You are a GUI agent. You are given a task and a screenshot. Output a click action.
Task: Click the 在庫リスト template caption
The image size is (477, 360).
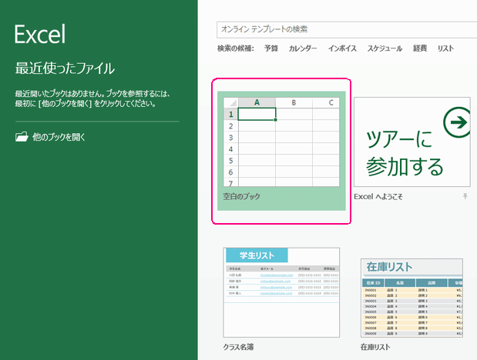click(375, 347)
